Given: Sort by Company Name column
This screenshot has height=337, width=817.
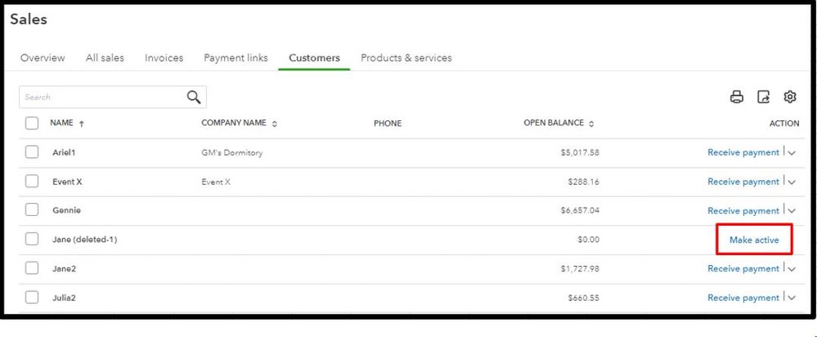Looking at the screenshot, I should tap(274, 124).
